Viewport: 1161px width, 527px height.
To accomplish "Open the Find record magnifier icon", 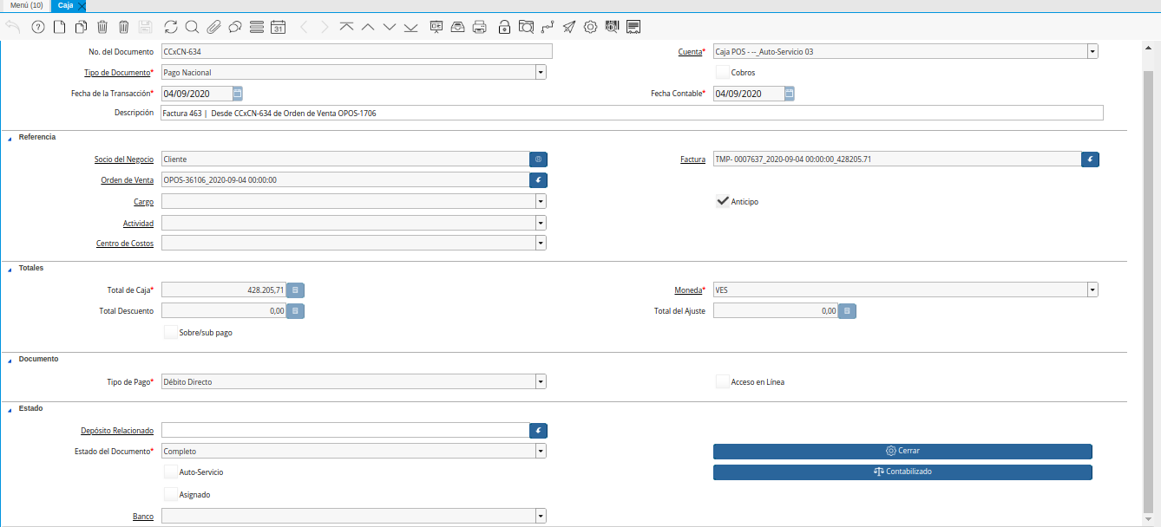I will click(192, 27).
